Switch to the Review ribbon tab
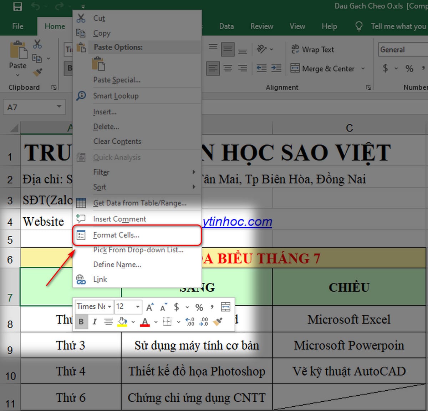 261,26
